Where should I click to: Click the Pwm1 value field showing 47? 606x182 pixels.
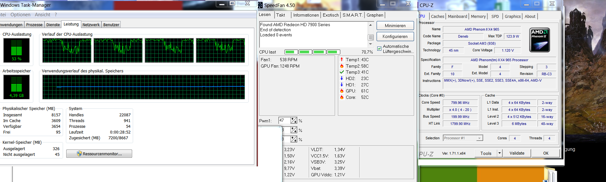[x=284, y=120]
